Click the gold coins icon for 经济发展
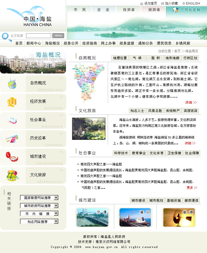The image size is (207, 253). pos(12,102)
